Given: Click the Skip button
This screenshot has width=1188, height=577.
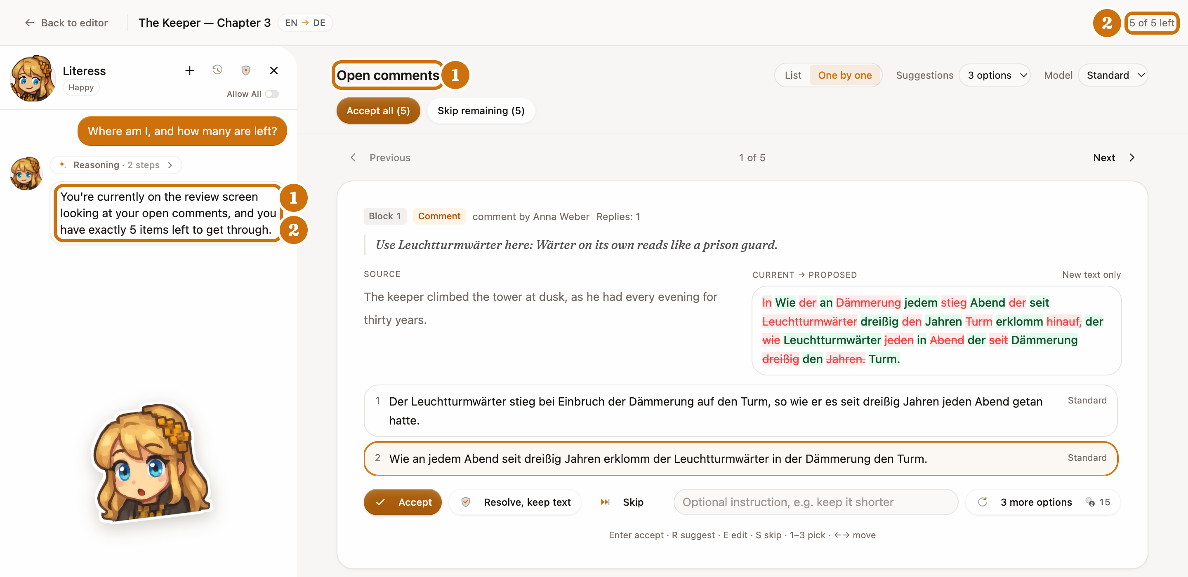Looking at the screenshot, I should (x=622, y=502).
